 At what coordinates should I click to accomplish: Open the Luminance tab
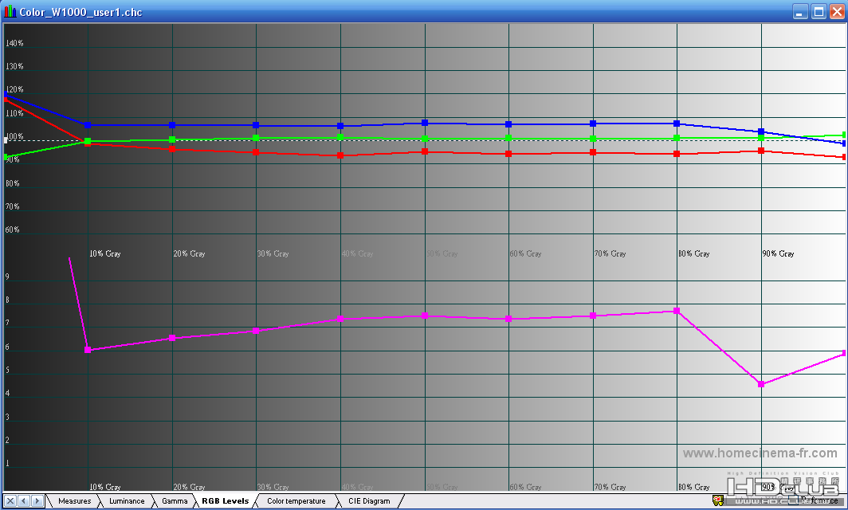pyautogui.click(x=127, y=500)
